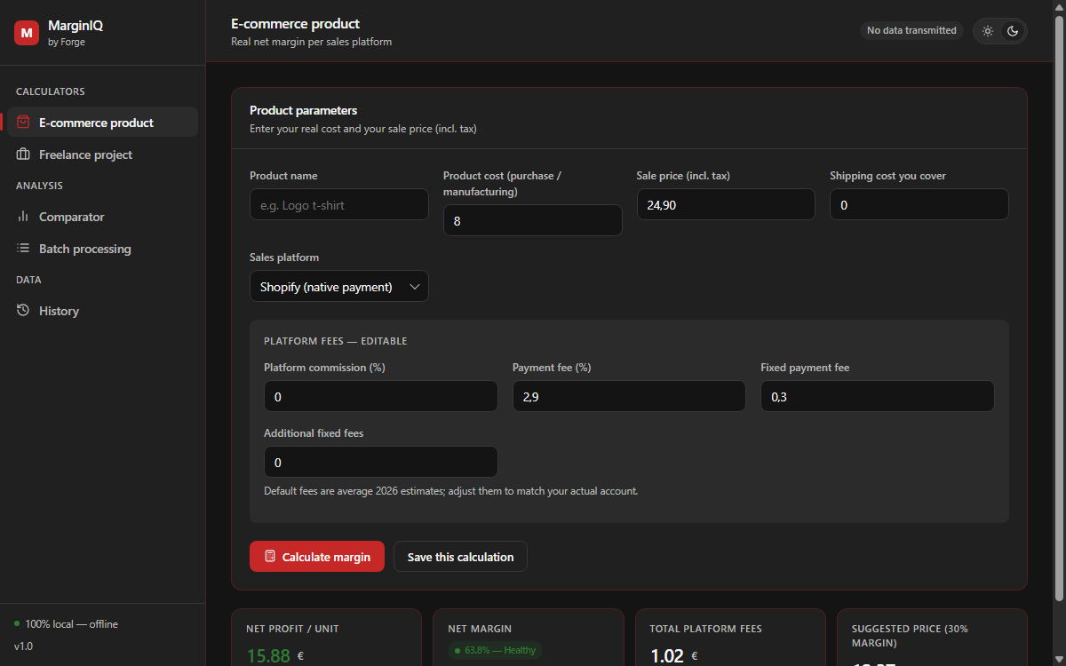The width and height of the screenshot is (1066, 666).
Task: Click the briefcase icon beside Freelance project
Action: [x=23, y=155]
